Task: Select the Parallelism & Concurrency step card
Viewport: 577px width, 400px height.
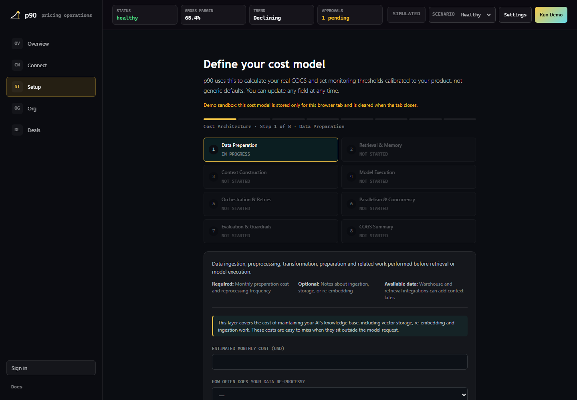Action: [409, 204]
